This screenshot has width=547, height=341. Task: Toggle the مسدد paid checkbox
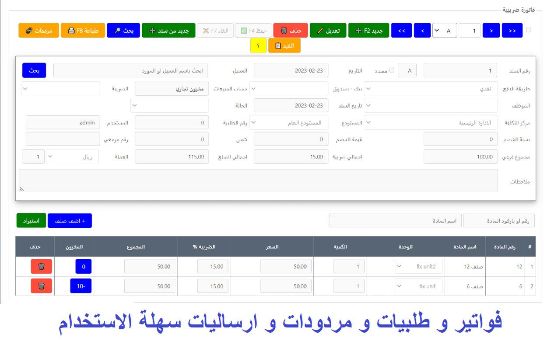click(392, 70)
